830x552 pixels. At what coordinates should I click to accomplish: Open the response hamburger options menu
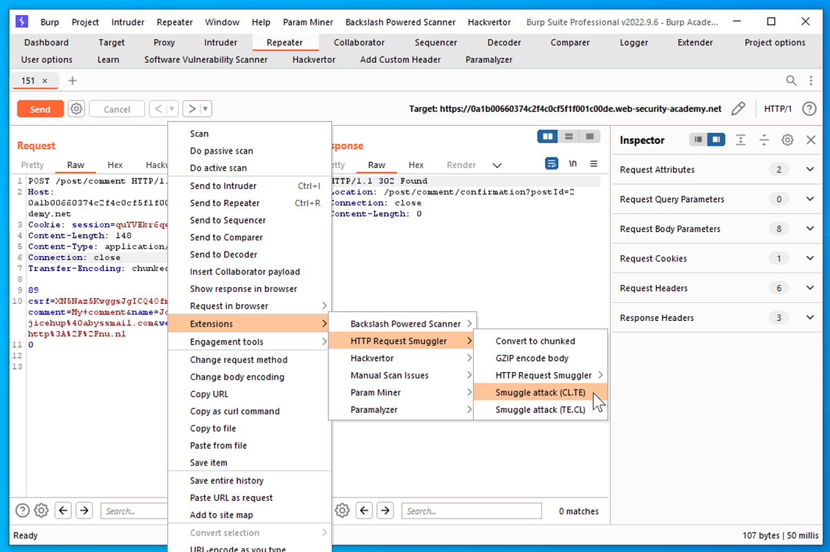(593, 164)
